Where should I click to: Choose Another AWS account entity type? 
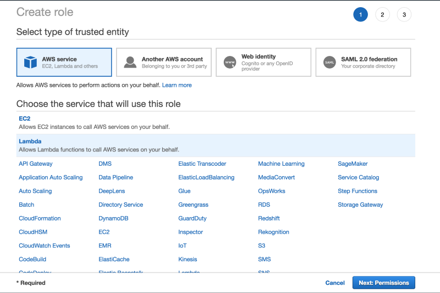coord(164,62)
